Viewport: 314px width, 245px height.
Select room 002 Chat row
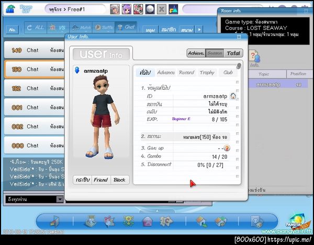click(x=35, y=126)
